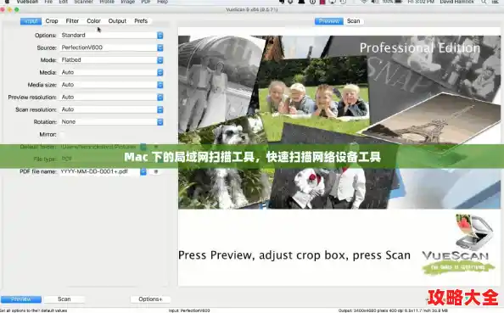Switch to the Color tab
This screenshot has height=313, width=504.
(93, 21)
